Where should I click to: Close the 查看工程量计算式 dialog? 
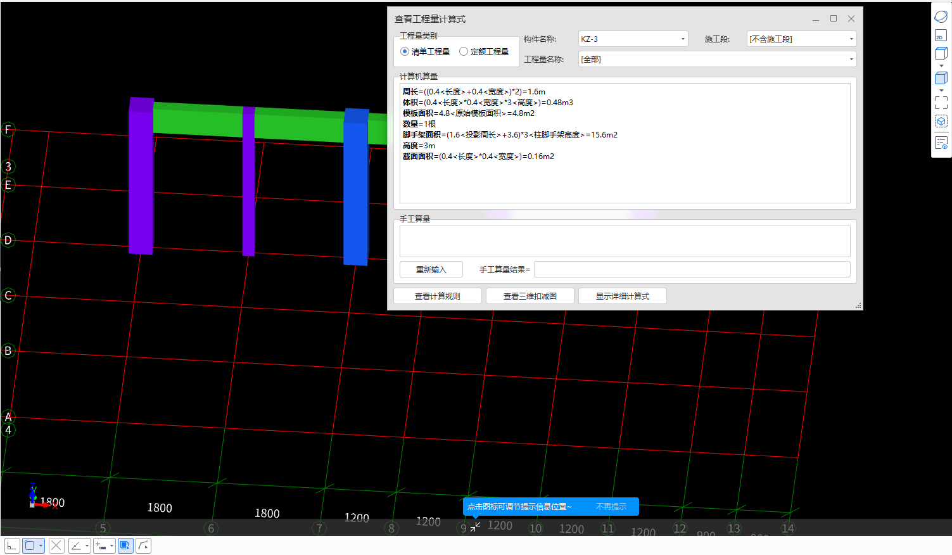coord(851,19)
